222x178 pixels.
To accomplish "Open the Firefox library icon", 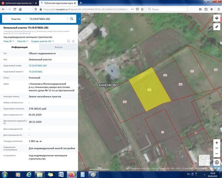I will coord(201,9).
